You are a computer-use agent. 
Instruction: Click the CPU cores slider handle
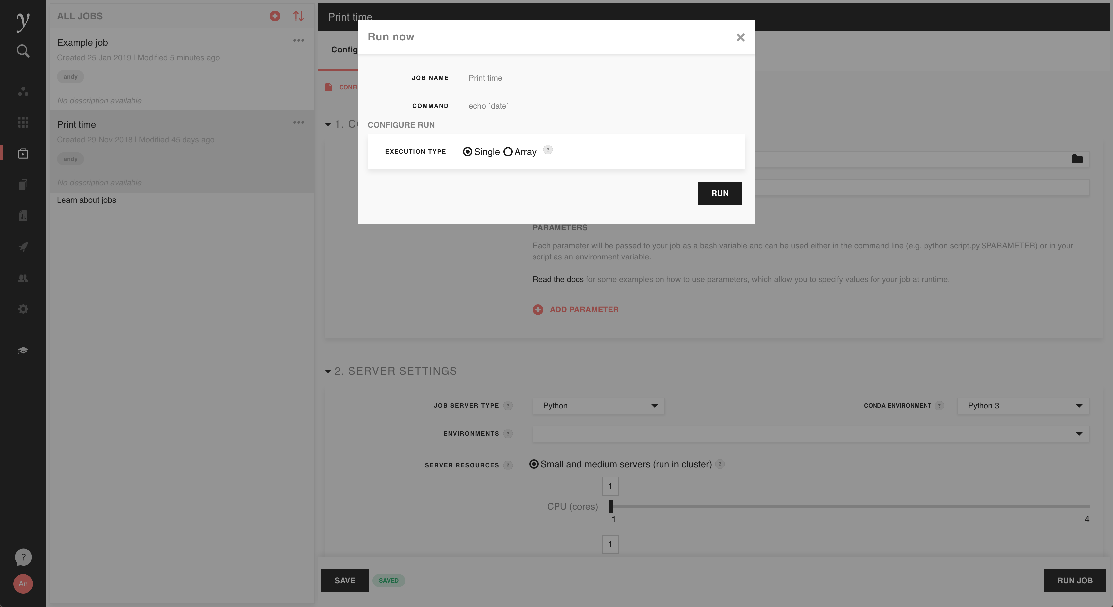click(x=611, y=506)
